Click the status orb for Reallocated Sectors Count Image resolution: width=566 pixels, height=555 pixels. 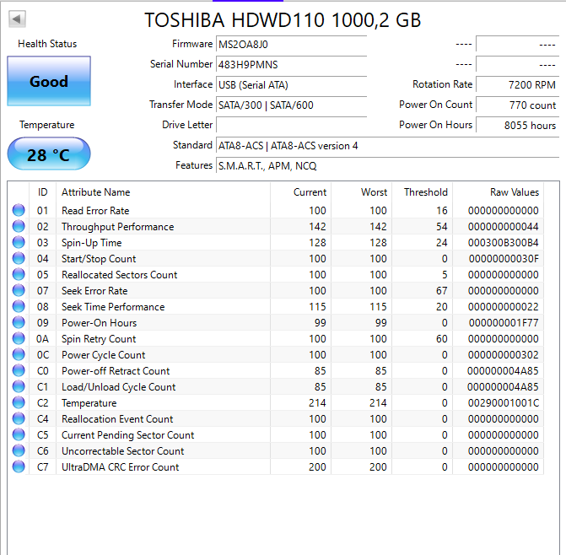pyautogui.click(x=19, y=275)
